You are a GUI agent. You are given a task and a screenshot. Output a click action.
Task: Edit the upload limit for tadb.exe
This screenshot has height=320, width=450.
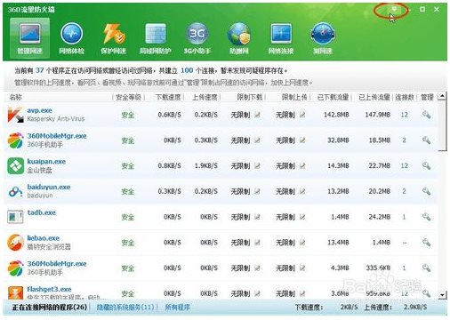[x=302, y=217]
